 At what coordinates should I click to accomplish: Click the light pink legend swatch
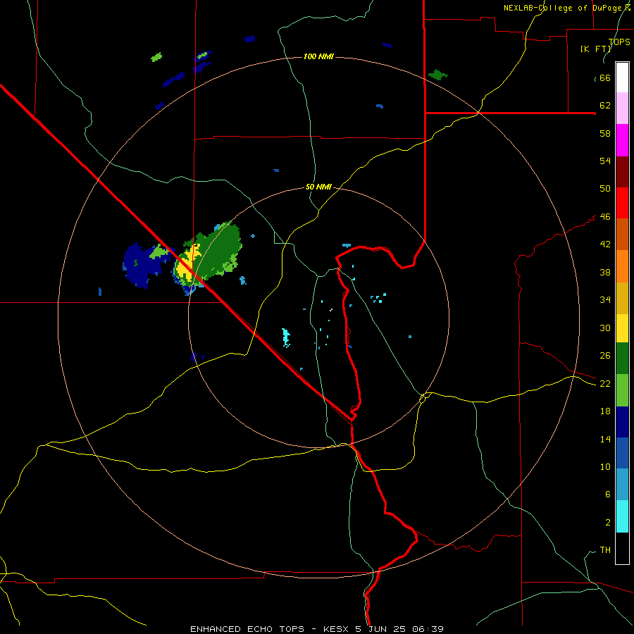pyautogui.click(x=622, y=108)
